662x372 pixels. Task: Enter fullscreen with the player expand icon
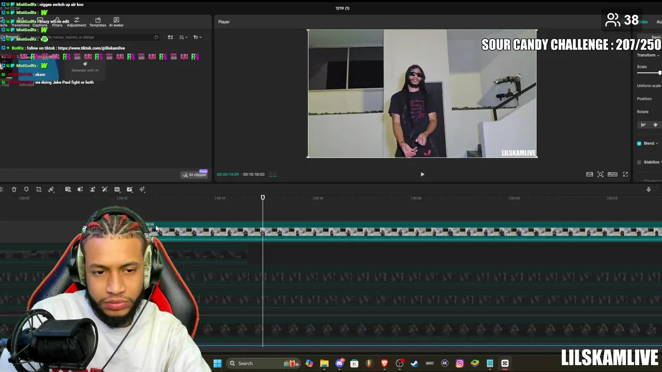point(625,175)
